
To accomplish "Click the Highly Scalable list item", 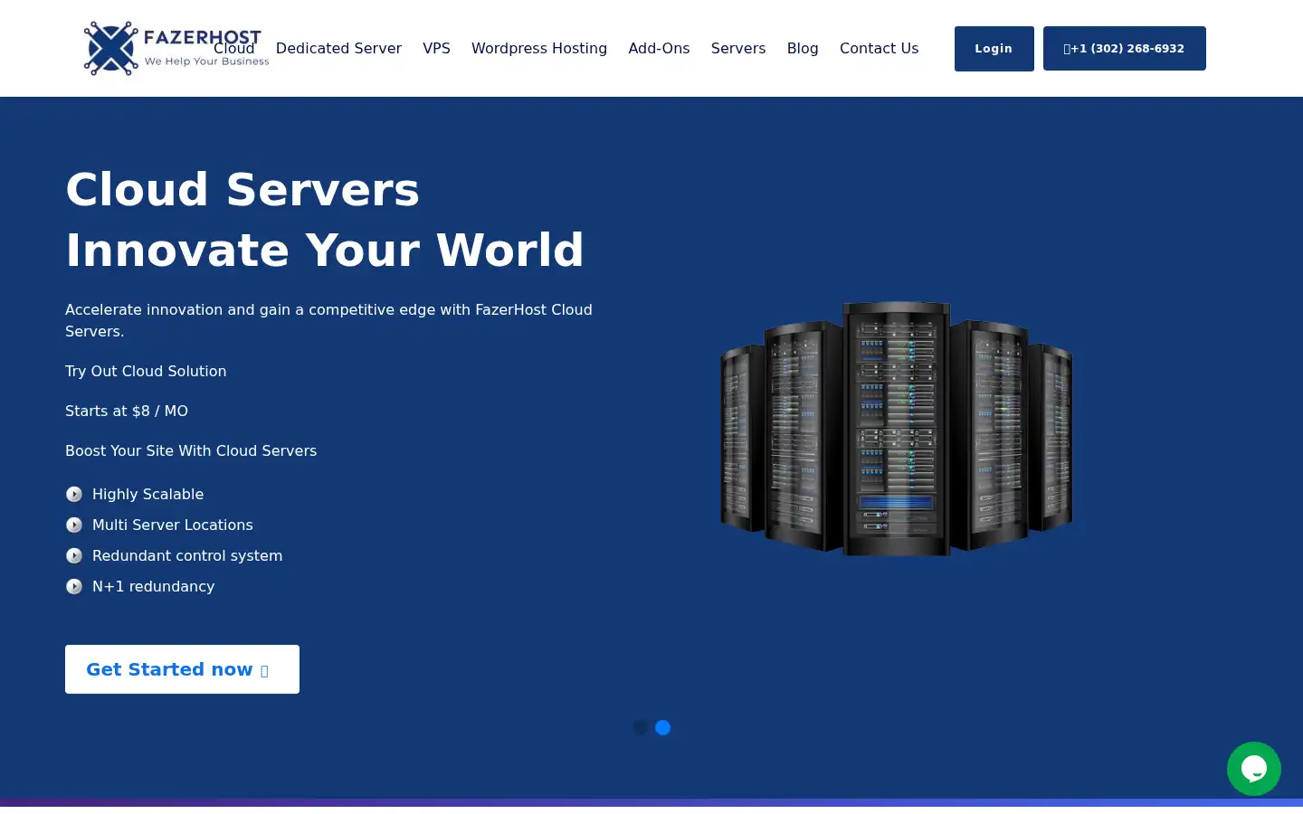I will (x=147, y=494).
